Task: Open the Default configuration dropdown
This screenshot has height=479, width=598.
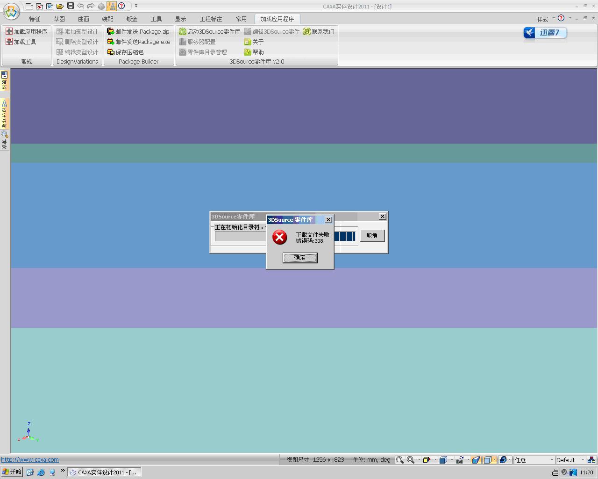Action: [x=570, y=460]
